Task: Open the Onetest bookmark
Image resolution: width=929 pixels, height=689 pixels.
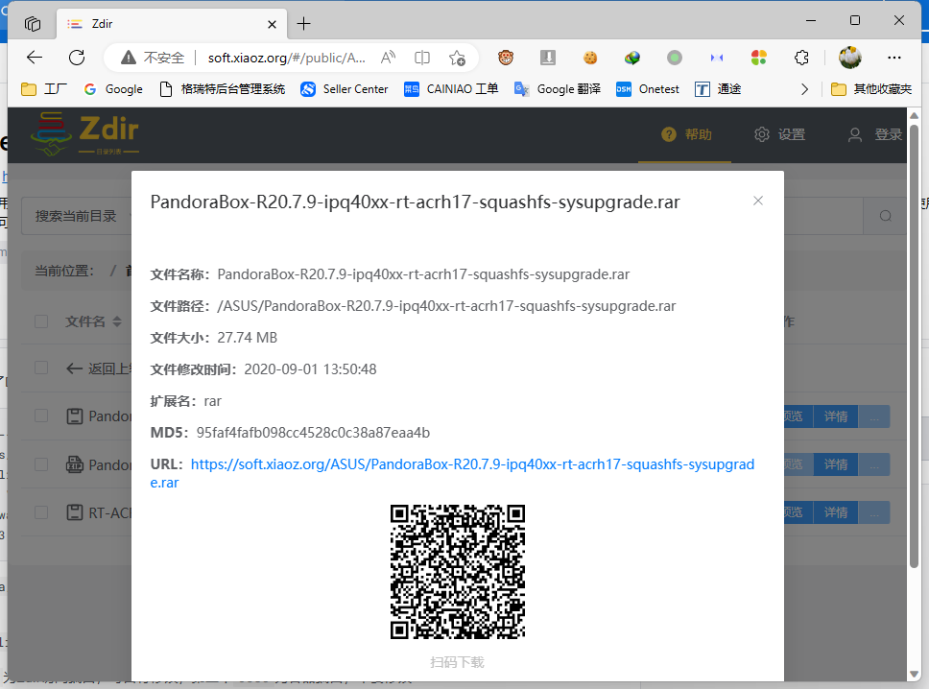Action: point(648,89)
